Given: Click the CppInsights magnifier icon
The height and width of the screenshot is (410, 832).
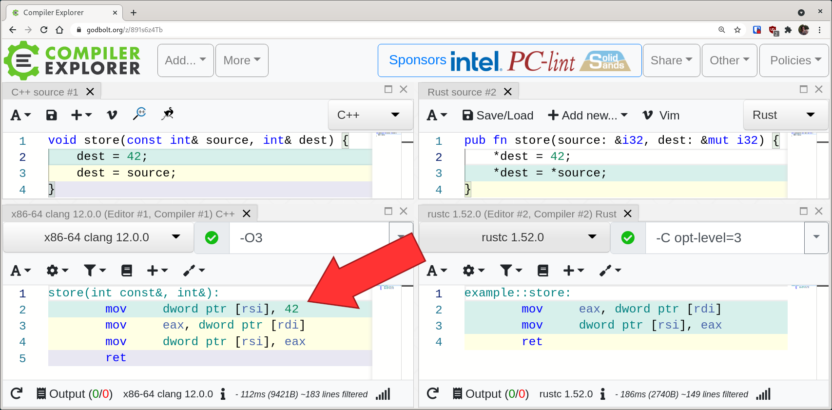Looking at the screenshot, I should (139, 114).
